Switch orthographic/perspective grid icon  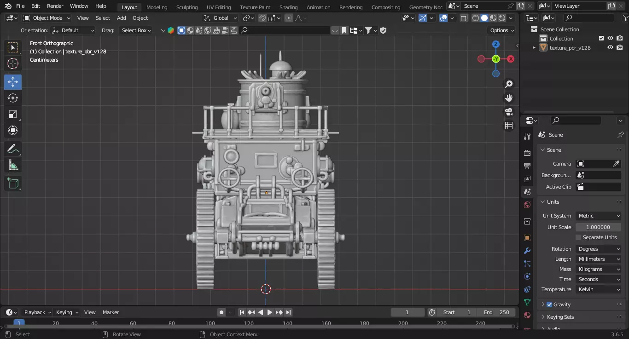(509, 126)
